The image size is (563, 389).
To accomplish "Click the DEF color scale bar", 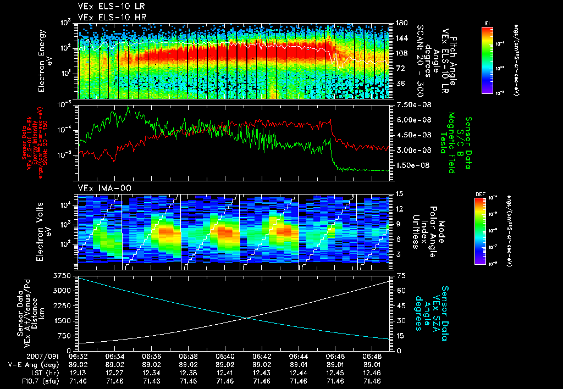I will tap(480, 231).
